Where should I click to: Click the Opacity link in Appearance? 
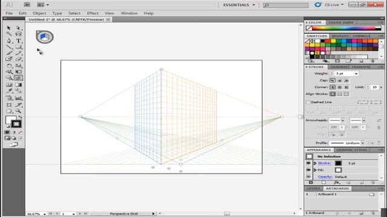(x=325, y=177)
